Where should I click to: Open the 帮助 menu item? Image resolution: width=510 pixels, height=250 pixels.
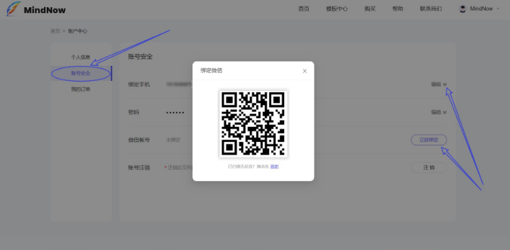[397, 9]
